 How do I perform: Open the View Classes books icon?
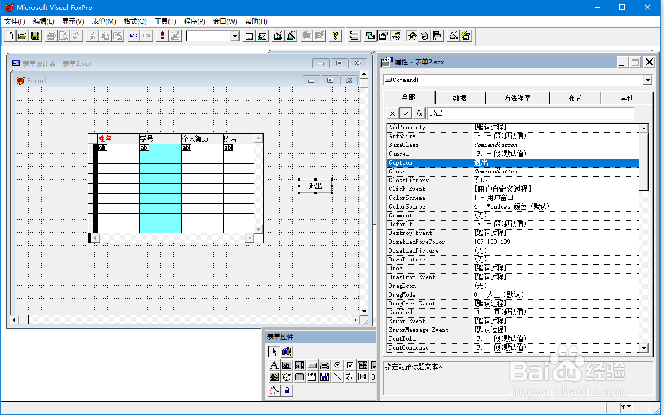287,351
